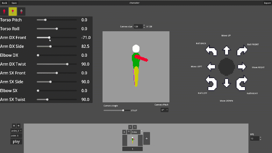
Task: Adjust the Arm SX Front slider
Action: click(x=57, y=73)
